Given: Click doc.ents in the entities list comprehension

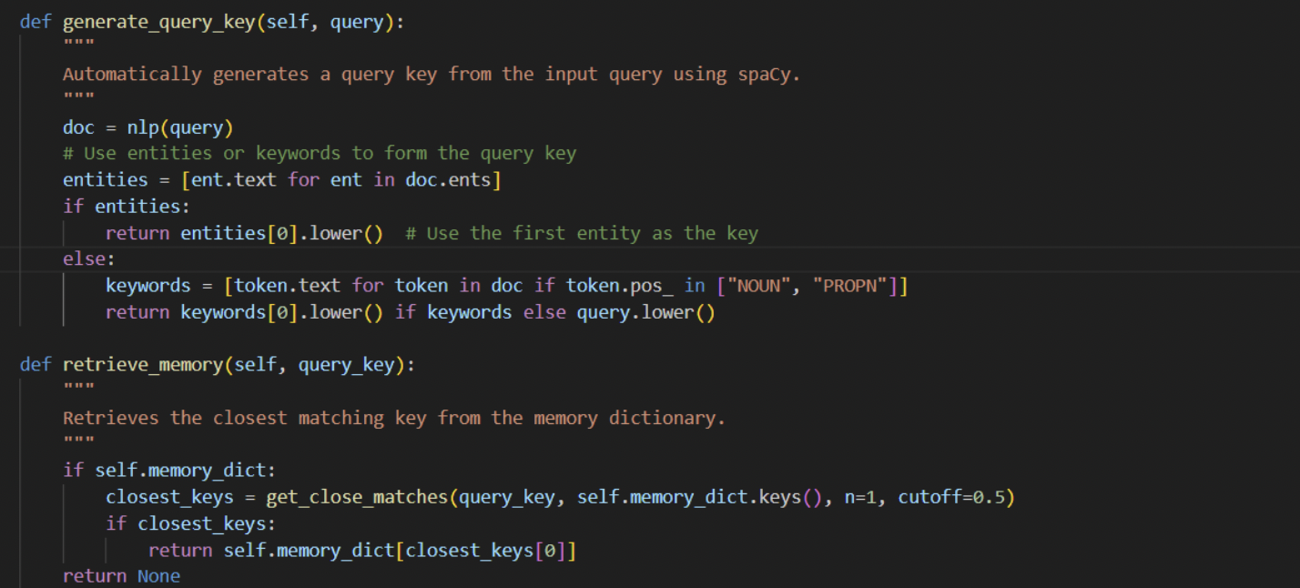Looking at the screenshot, I should (x=448, y=180).
